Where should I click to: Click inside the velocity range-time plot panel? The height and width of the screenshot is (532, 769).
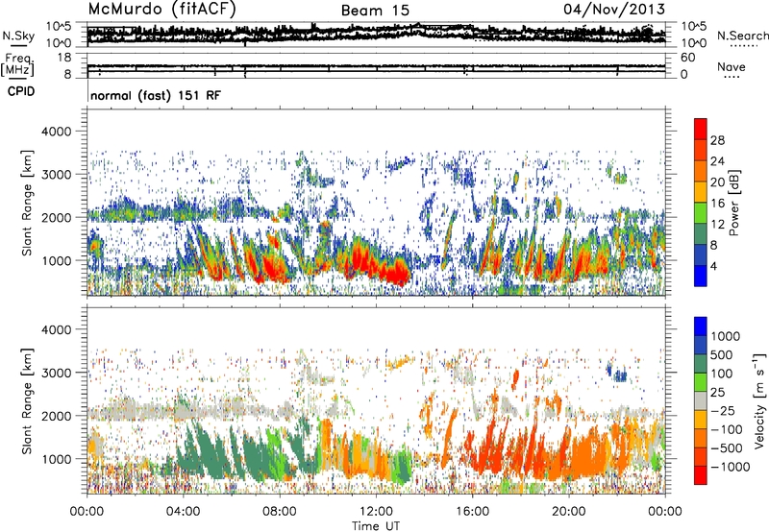(376, 400)
